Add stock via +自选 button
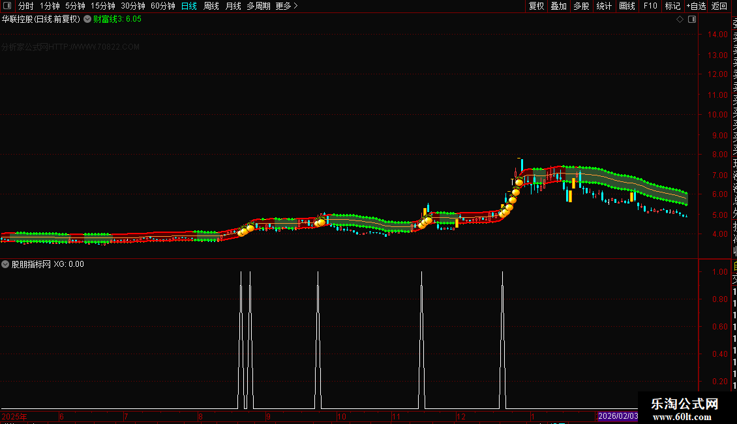Screen dimensions: 737x424 pyautogui.click(x=696, y=6)
